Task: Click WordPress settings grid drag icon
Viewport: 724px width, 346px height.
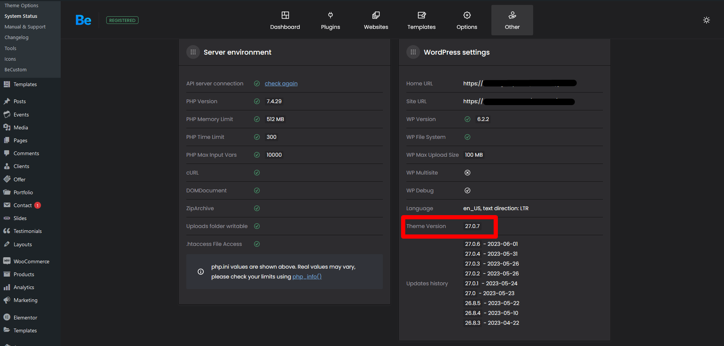Action: [413, 52]
